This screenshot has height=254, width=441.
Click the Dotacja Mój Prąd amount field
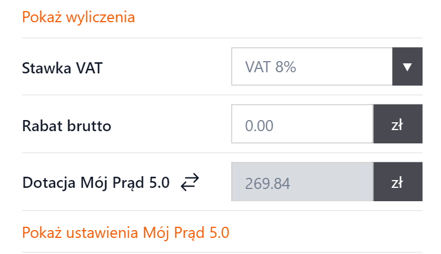(302, 182)
